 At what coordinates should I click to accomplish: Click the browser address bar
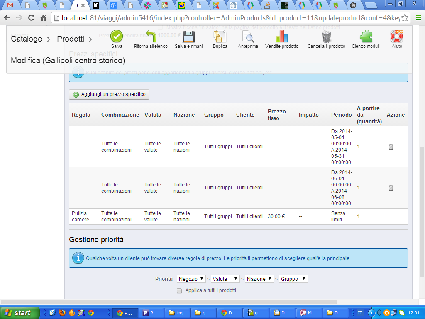pyautogui.click(x=230, y=18)
